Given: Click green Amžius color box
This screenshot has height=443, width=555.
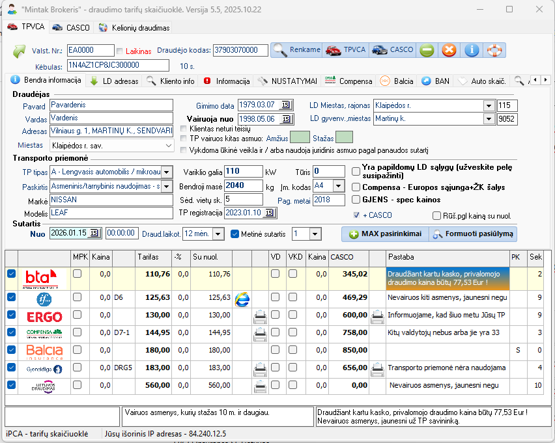Looking at the screenshot, I should [x=300, y=138].
